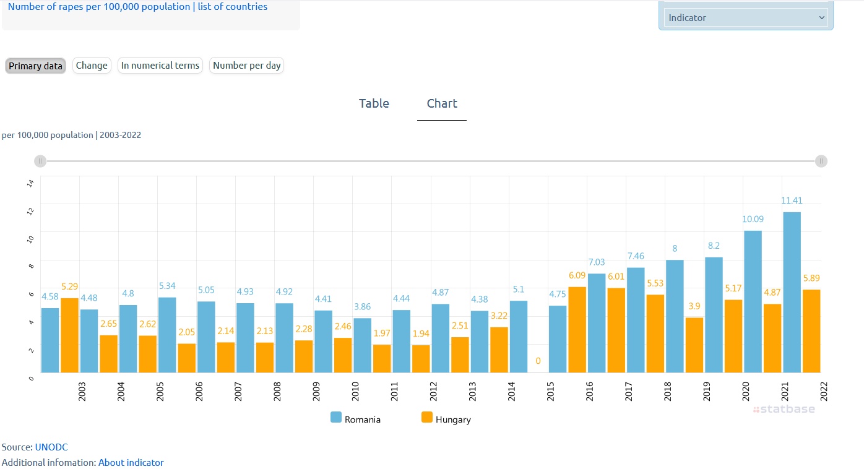Choose the Number per day option
Viewport: 864px width, 469px height.
246,66
